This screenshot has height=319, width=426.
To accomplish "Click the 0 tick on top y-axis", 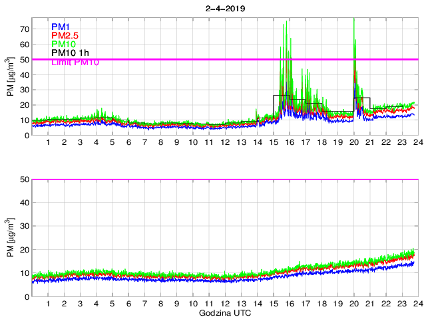I will (x=26, y=136).
